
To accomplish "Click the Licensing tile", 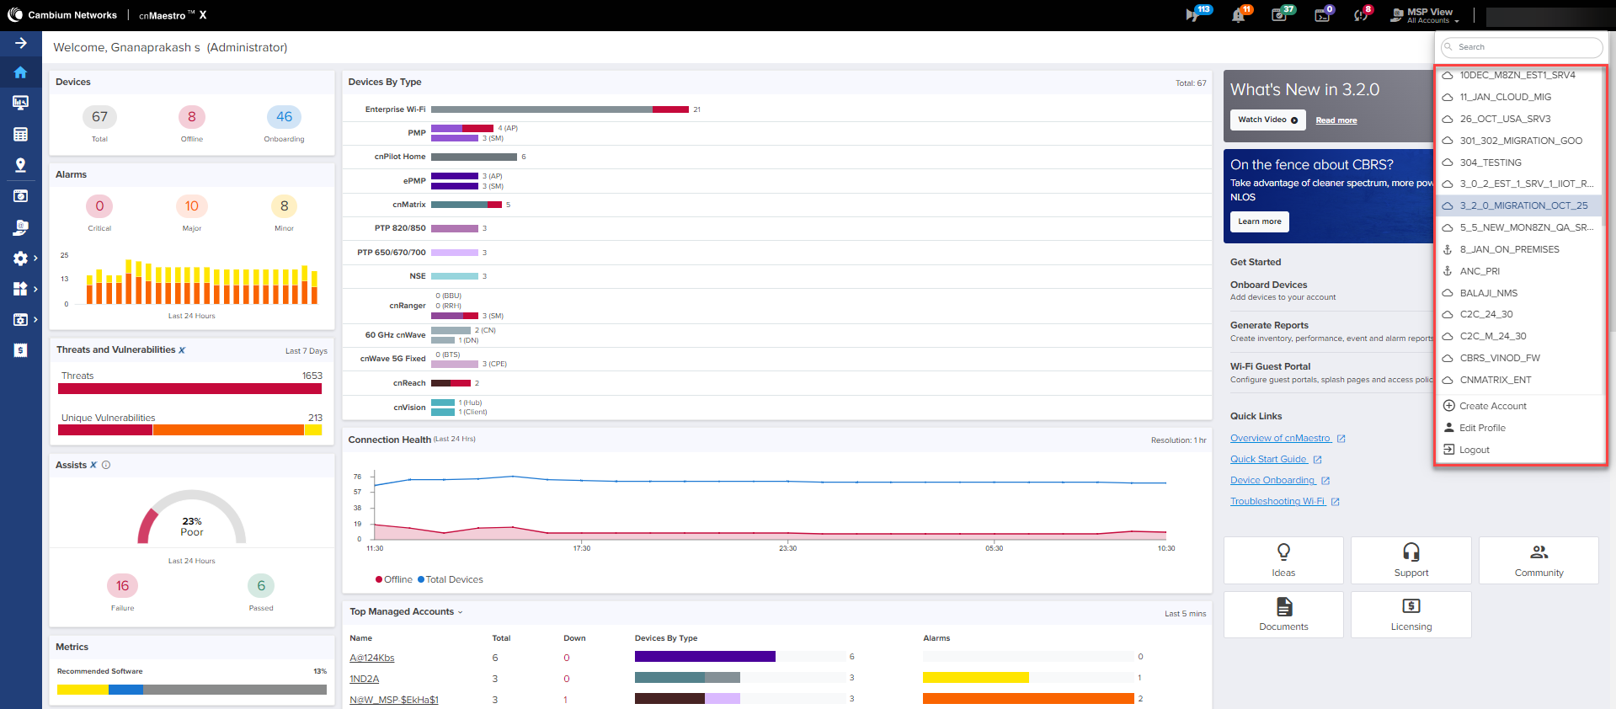I will (1411, 615).
